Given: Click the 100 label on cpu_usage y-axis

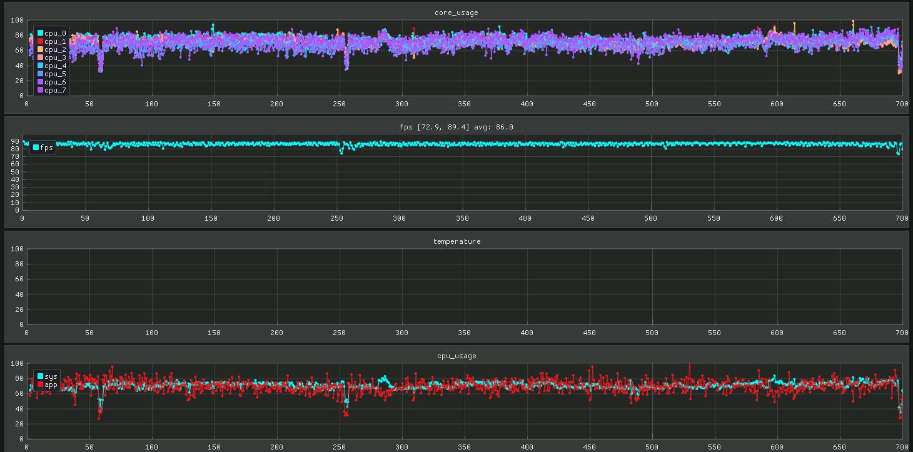Looking at the screenshot, I should [17, 363].
